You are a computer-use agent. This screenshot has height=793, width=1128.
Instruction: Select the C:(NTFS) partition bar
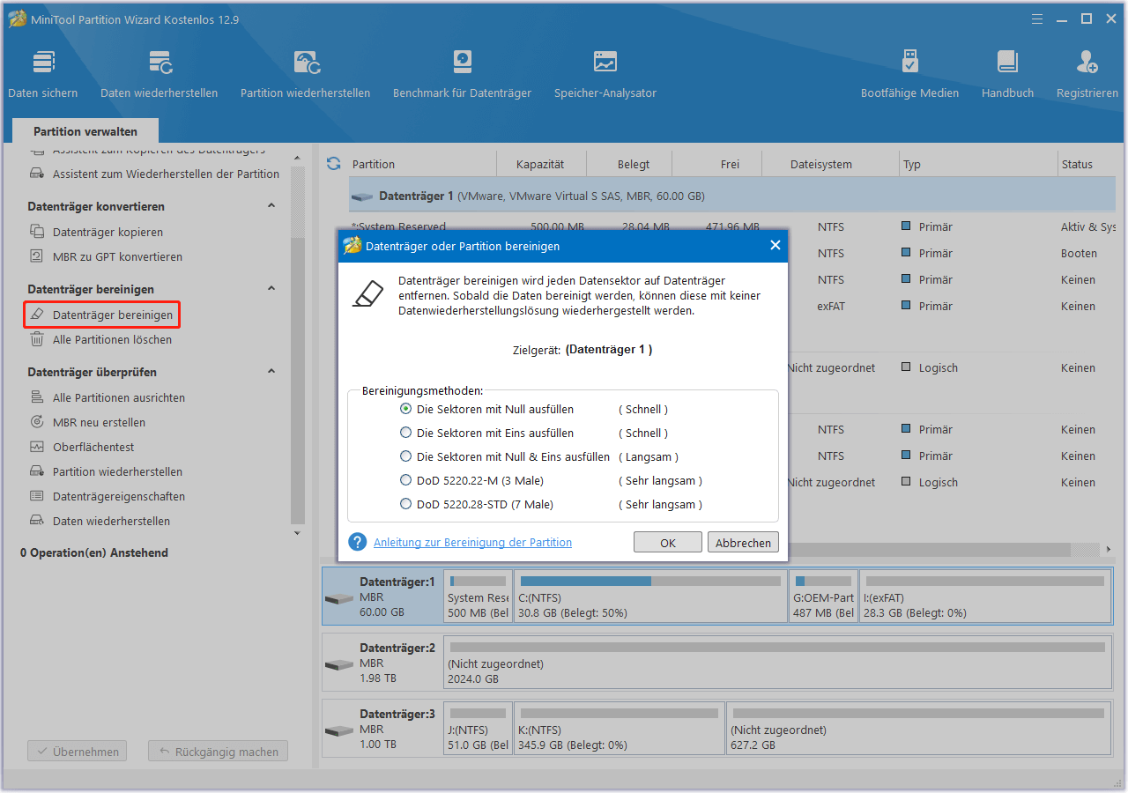pos(650,597)
